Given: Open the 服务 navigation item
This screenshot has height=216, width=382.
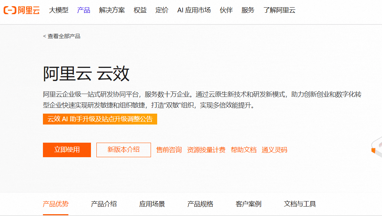Looking at the screenshot, I should 248,10.
